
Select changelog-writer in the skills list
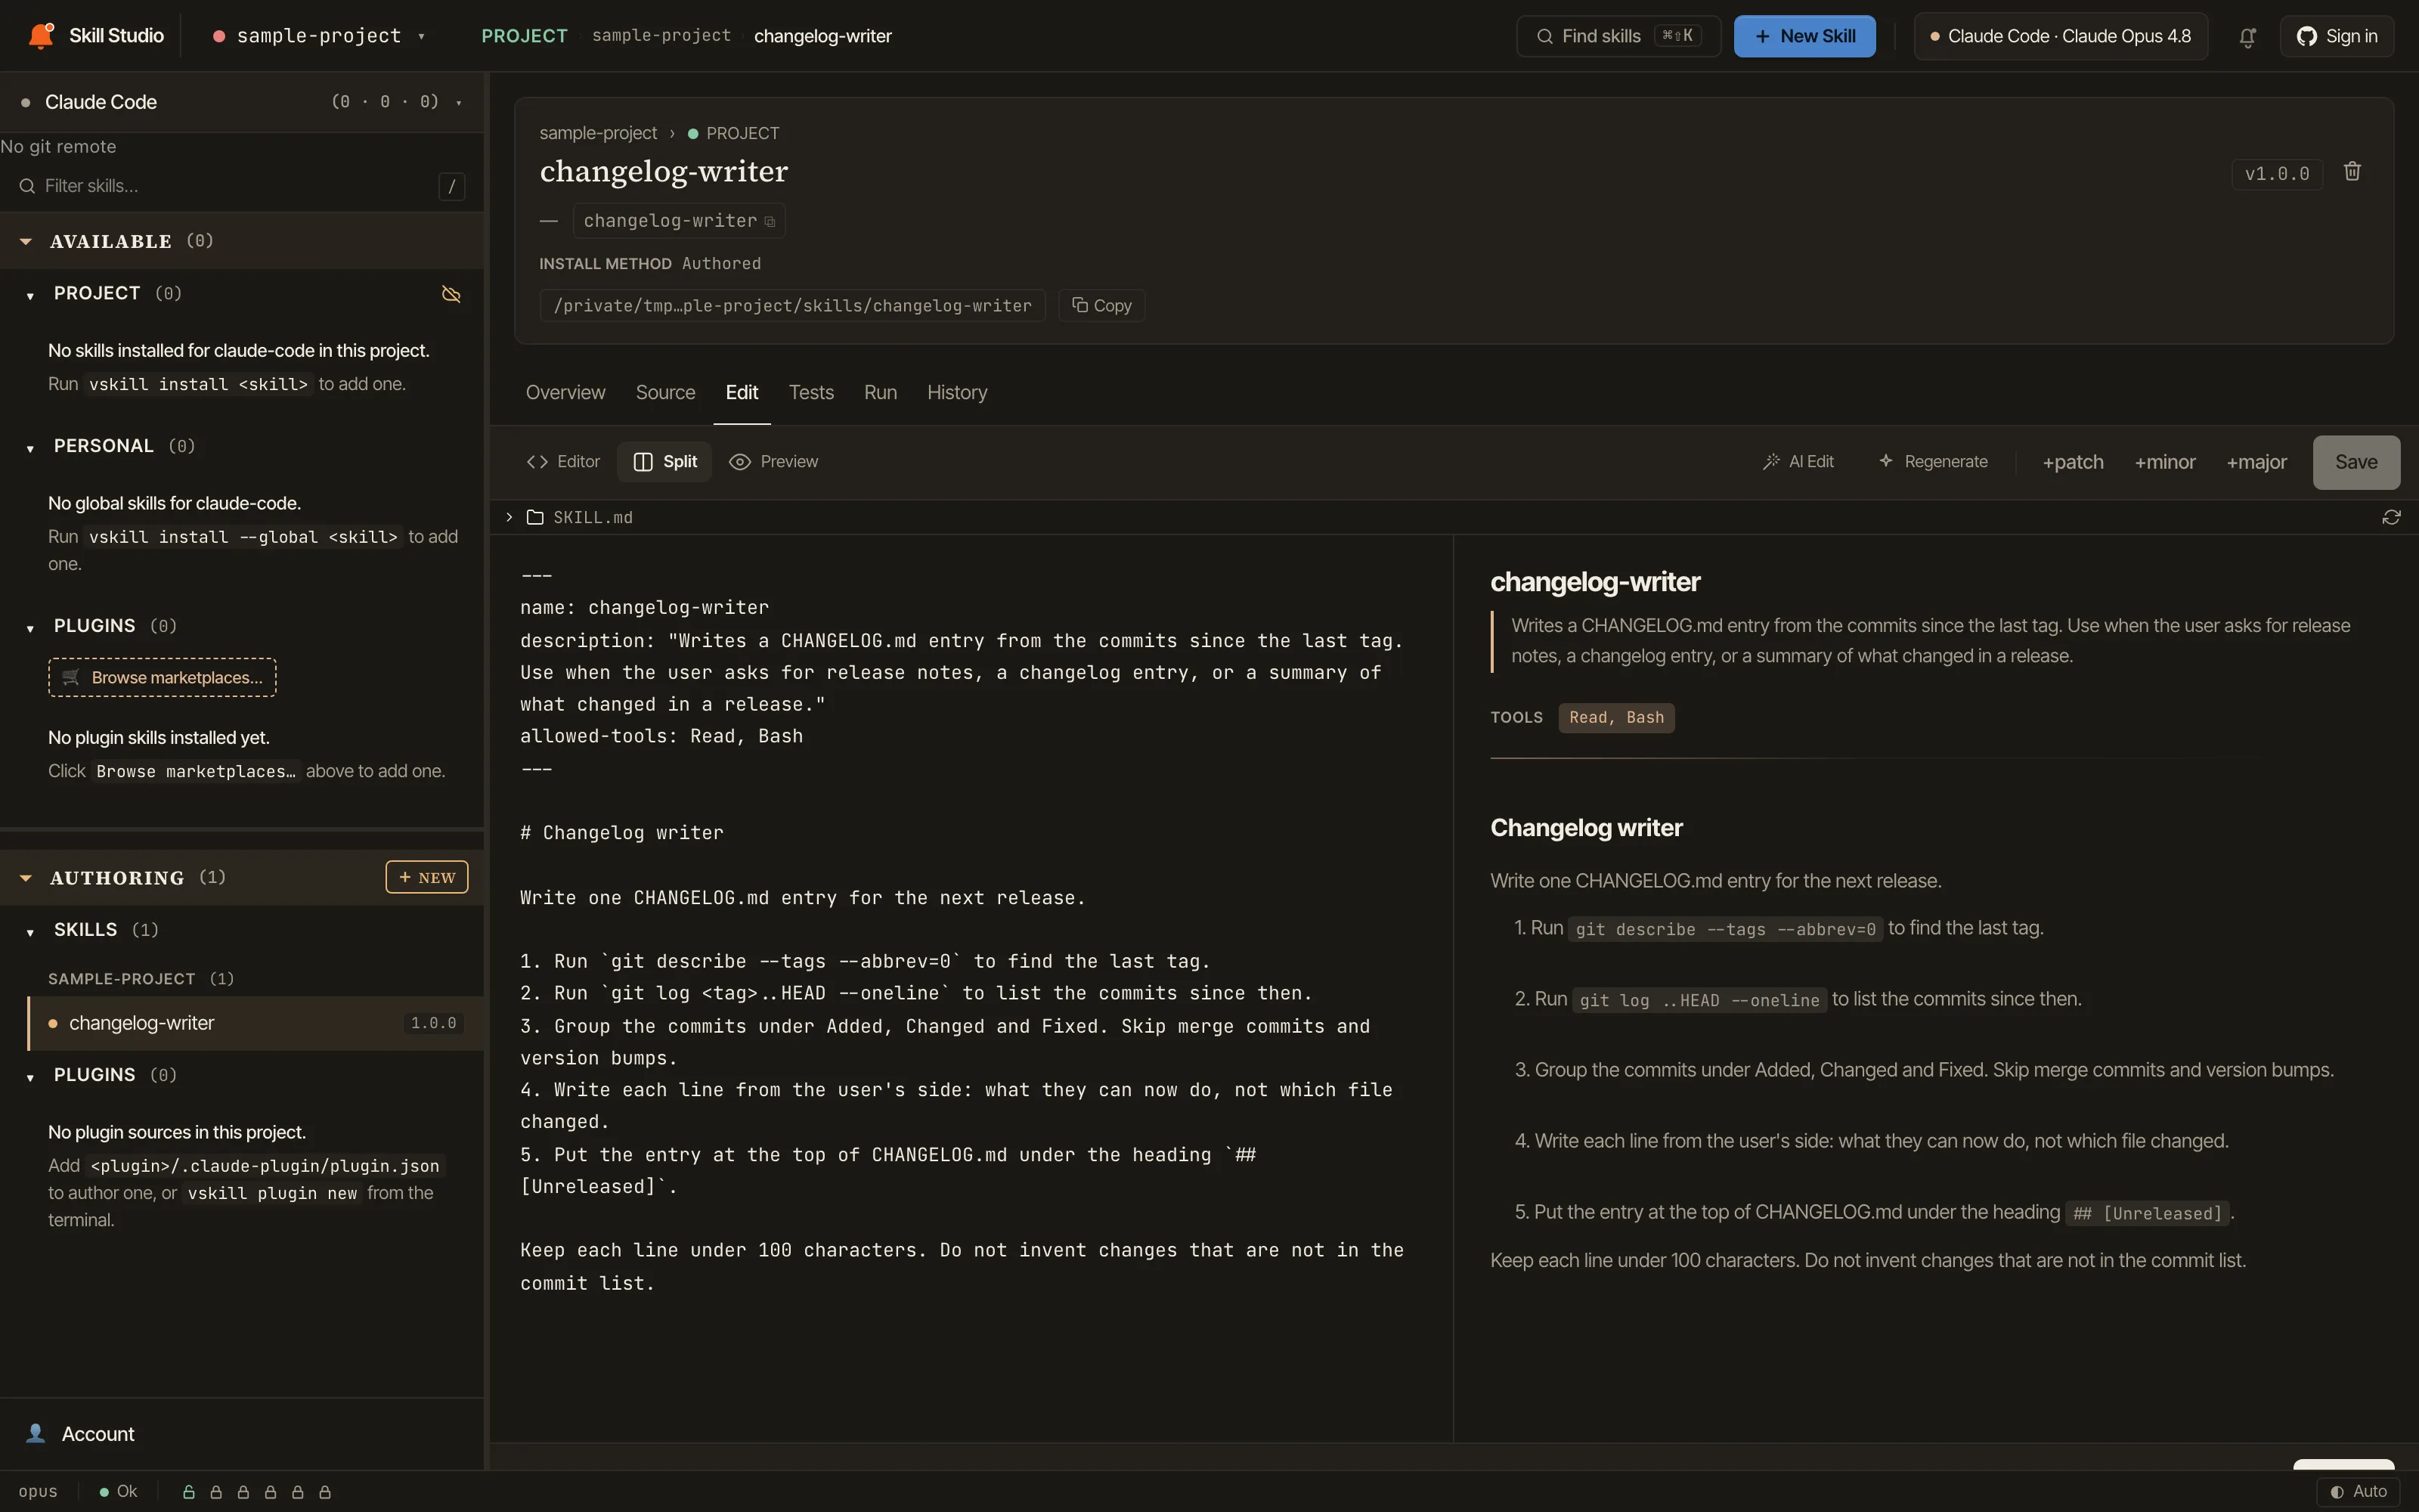click(x=255, y=1023)
